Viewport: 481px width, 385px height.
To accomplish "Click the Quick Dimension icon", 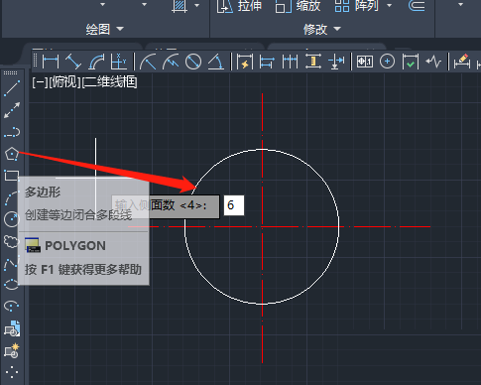I will coord(245,62).
